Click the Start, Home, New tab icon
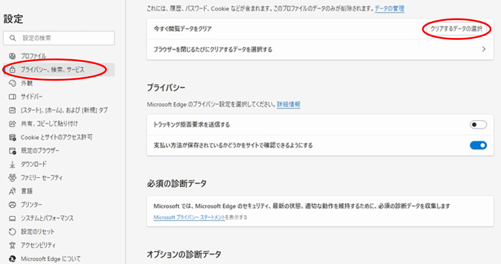Screen dimensions: 501x264 point(12,110)
